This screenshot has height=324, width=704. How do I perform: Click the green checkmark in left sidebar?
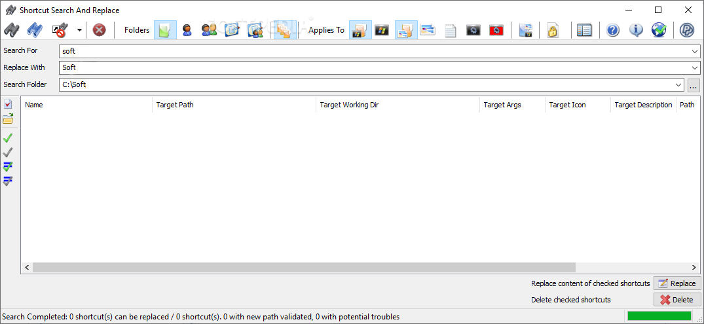pyautogui.click(x=8, y=138)
